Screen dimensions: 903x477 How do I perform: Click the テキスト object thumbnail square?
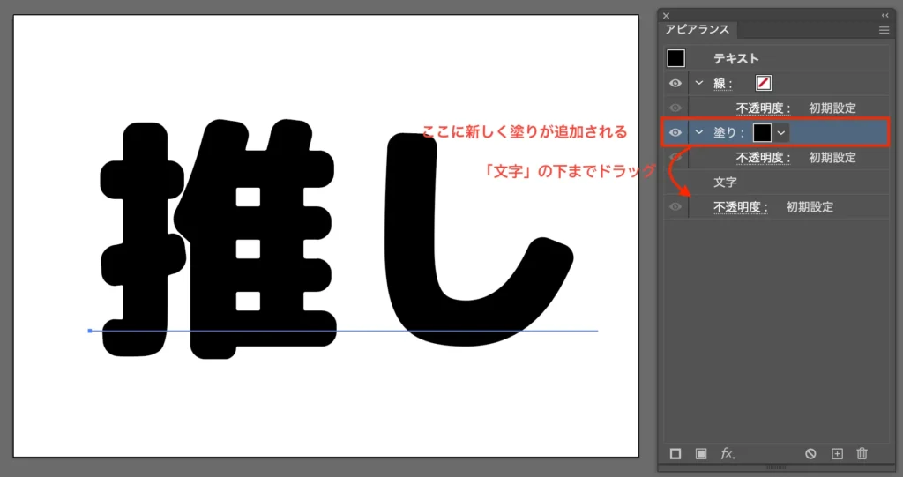(x=676, y=58)
